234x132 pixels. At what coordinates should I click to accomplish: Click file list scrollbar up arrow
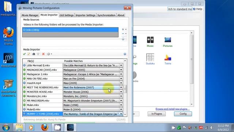pyautogui.click(x=125, y=60)
